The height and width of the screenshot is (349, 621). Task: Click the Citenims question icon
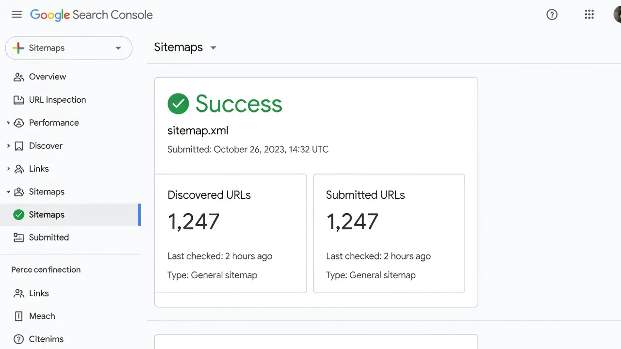tap(19, 339)
